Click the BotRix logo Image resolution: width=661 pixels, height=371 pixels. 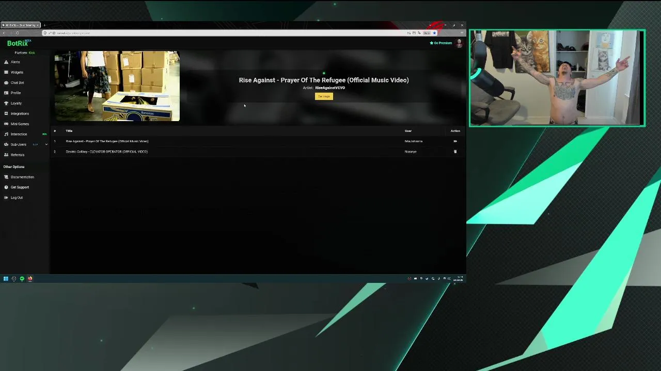pos(18,43)
